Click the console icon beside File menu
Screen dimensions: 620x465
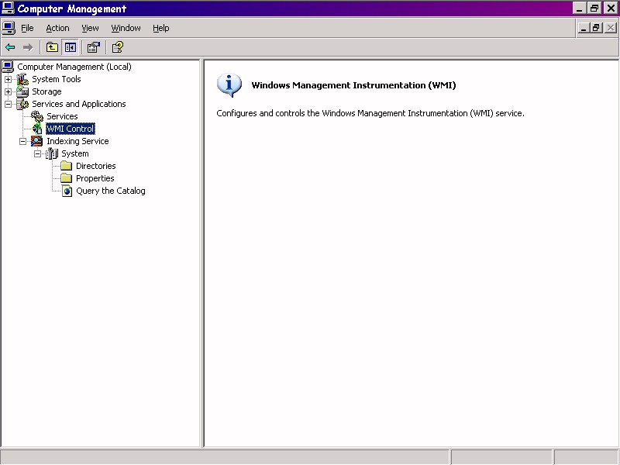pyautogui.click(x=9, y=28)
